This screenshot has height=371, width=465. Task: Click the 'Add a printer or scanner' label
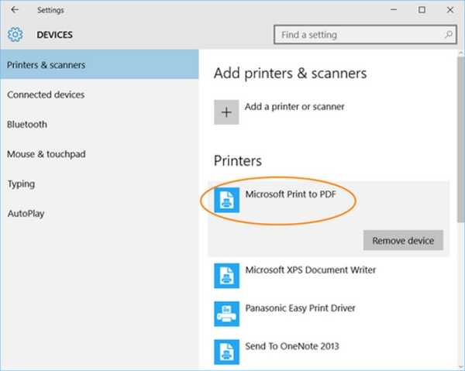point(294,106)
